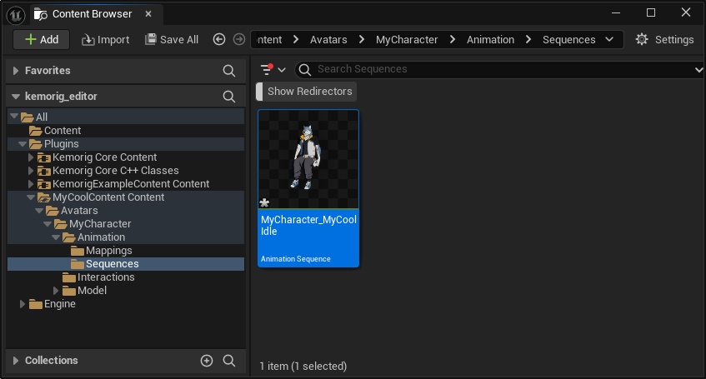Click the forward navigation arrow
The image size is (706, 379).
pyautogui.click(x=239, y=39)
